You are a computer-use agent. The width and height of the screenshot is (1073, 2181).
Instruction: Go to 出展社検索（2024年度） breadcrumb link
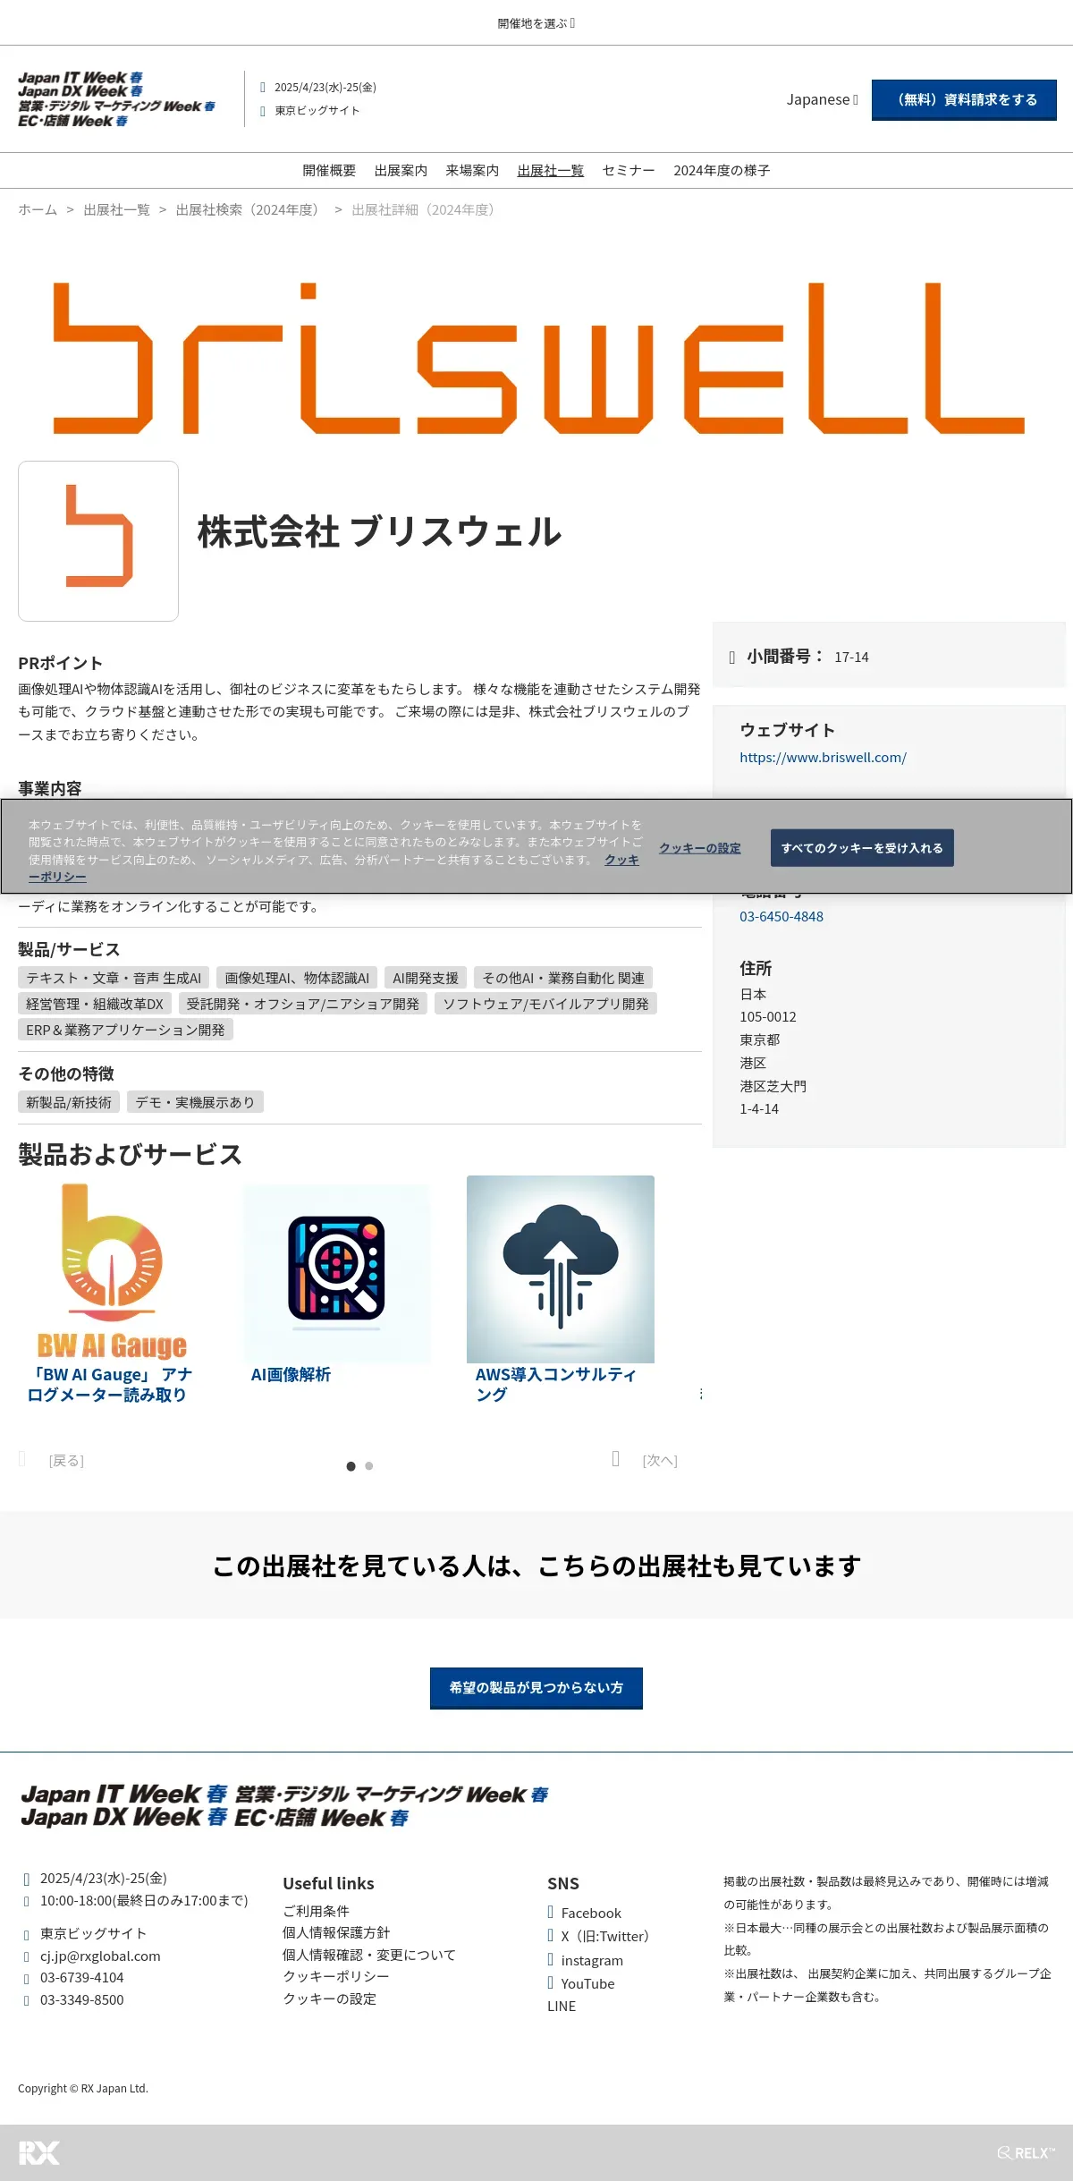(250, 209)
